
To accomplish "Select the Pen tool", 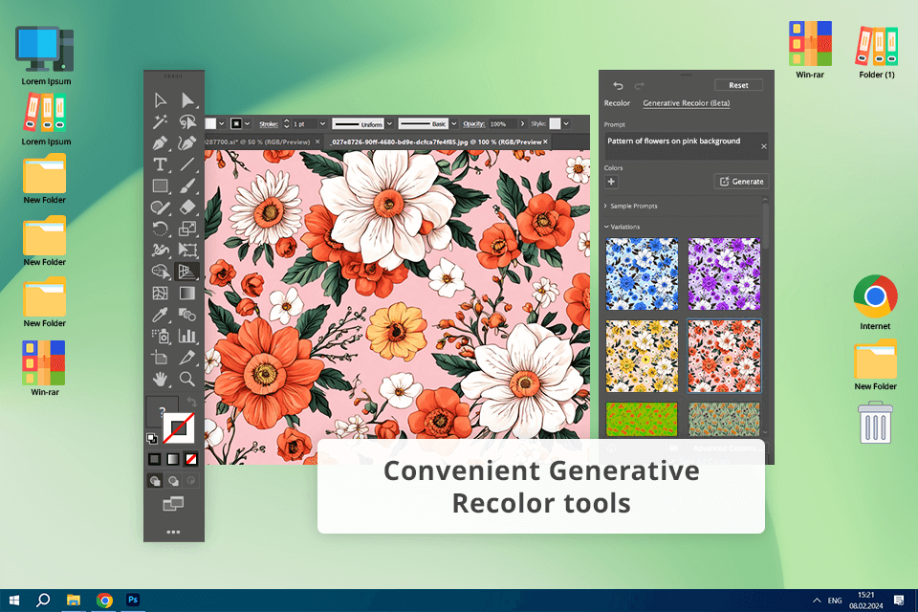I will [160, 142].
